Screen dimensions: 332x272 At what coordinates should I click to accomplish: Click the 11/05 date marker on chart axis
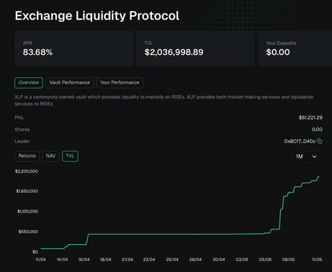(317, 259)
